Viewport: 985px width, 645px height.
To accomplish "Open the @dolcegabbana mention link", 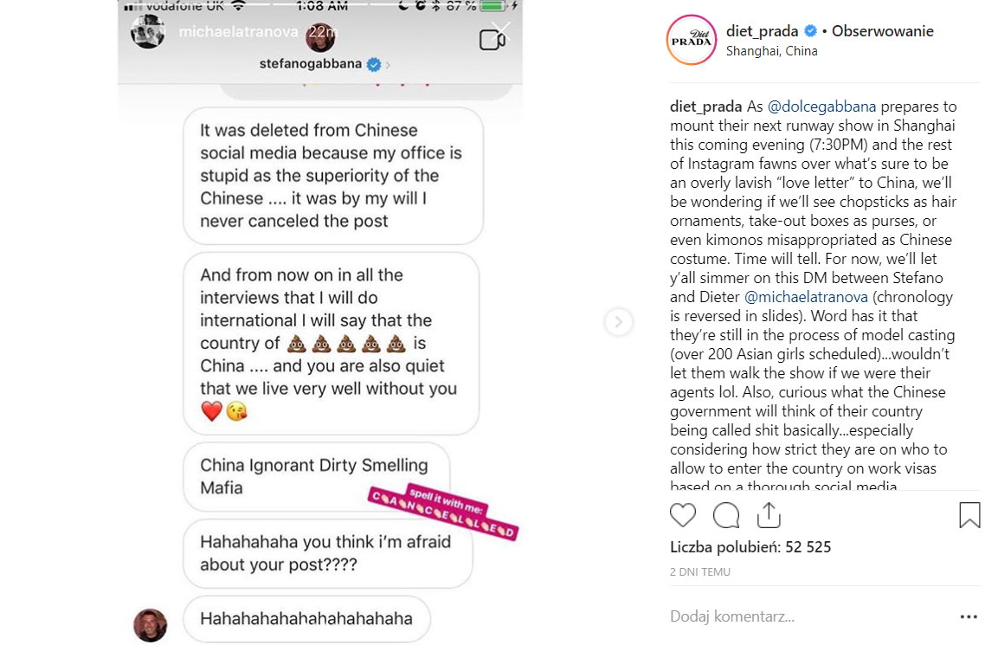I will [821, 106].
